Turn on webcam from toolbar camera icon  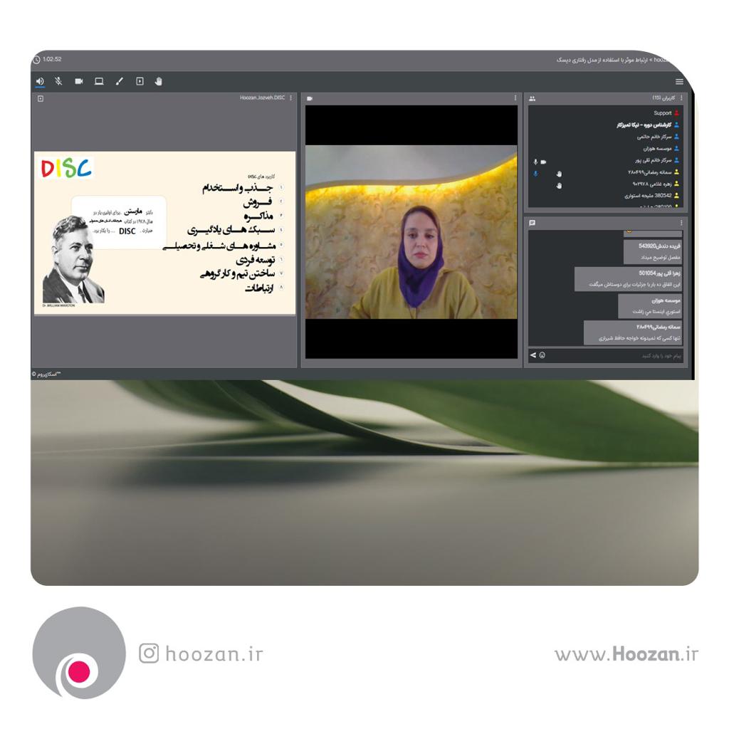coord(79,81)
